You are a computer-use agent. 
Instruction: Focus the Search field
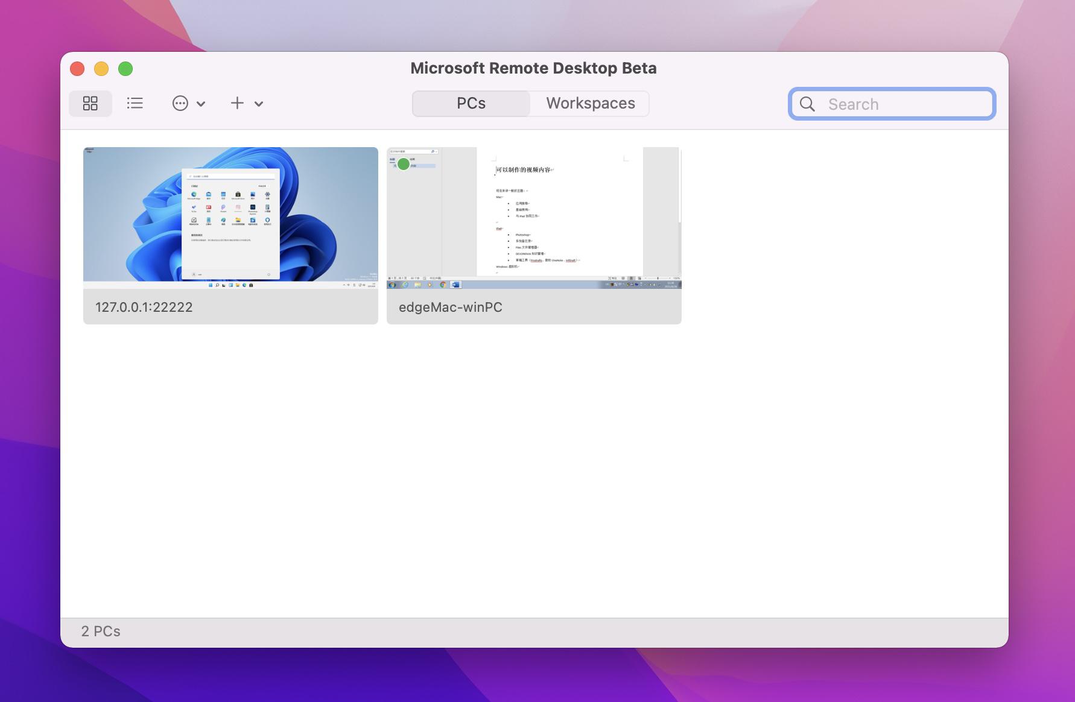click(892, 104)
